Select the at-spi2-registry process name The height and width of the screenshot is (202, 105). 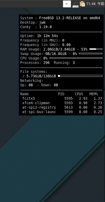point(39,107)
